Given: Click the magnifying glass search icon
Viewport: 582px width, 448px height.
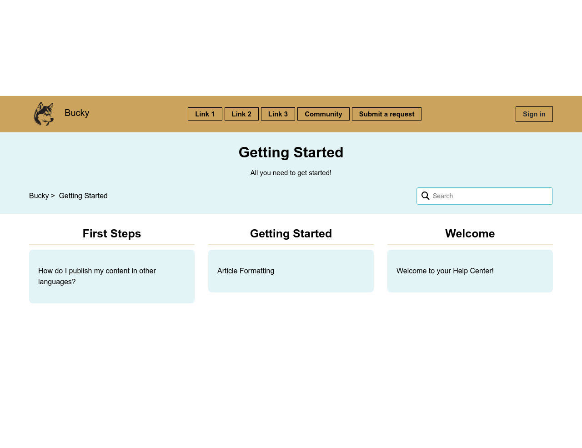Looking at the screenshot, I should click(425, 196).
